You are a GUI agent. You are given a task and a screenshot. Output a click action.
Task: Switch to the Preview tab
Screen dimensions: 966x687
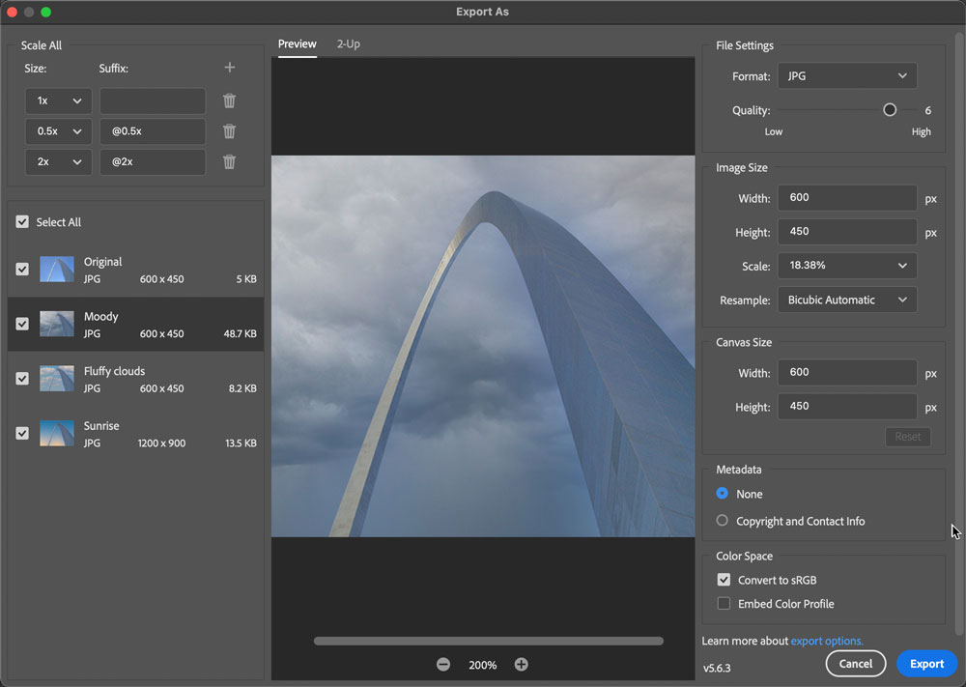(x=297, y=44)
